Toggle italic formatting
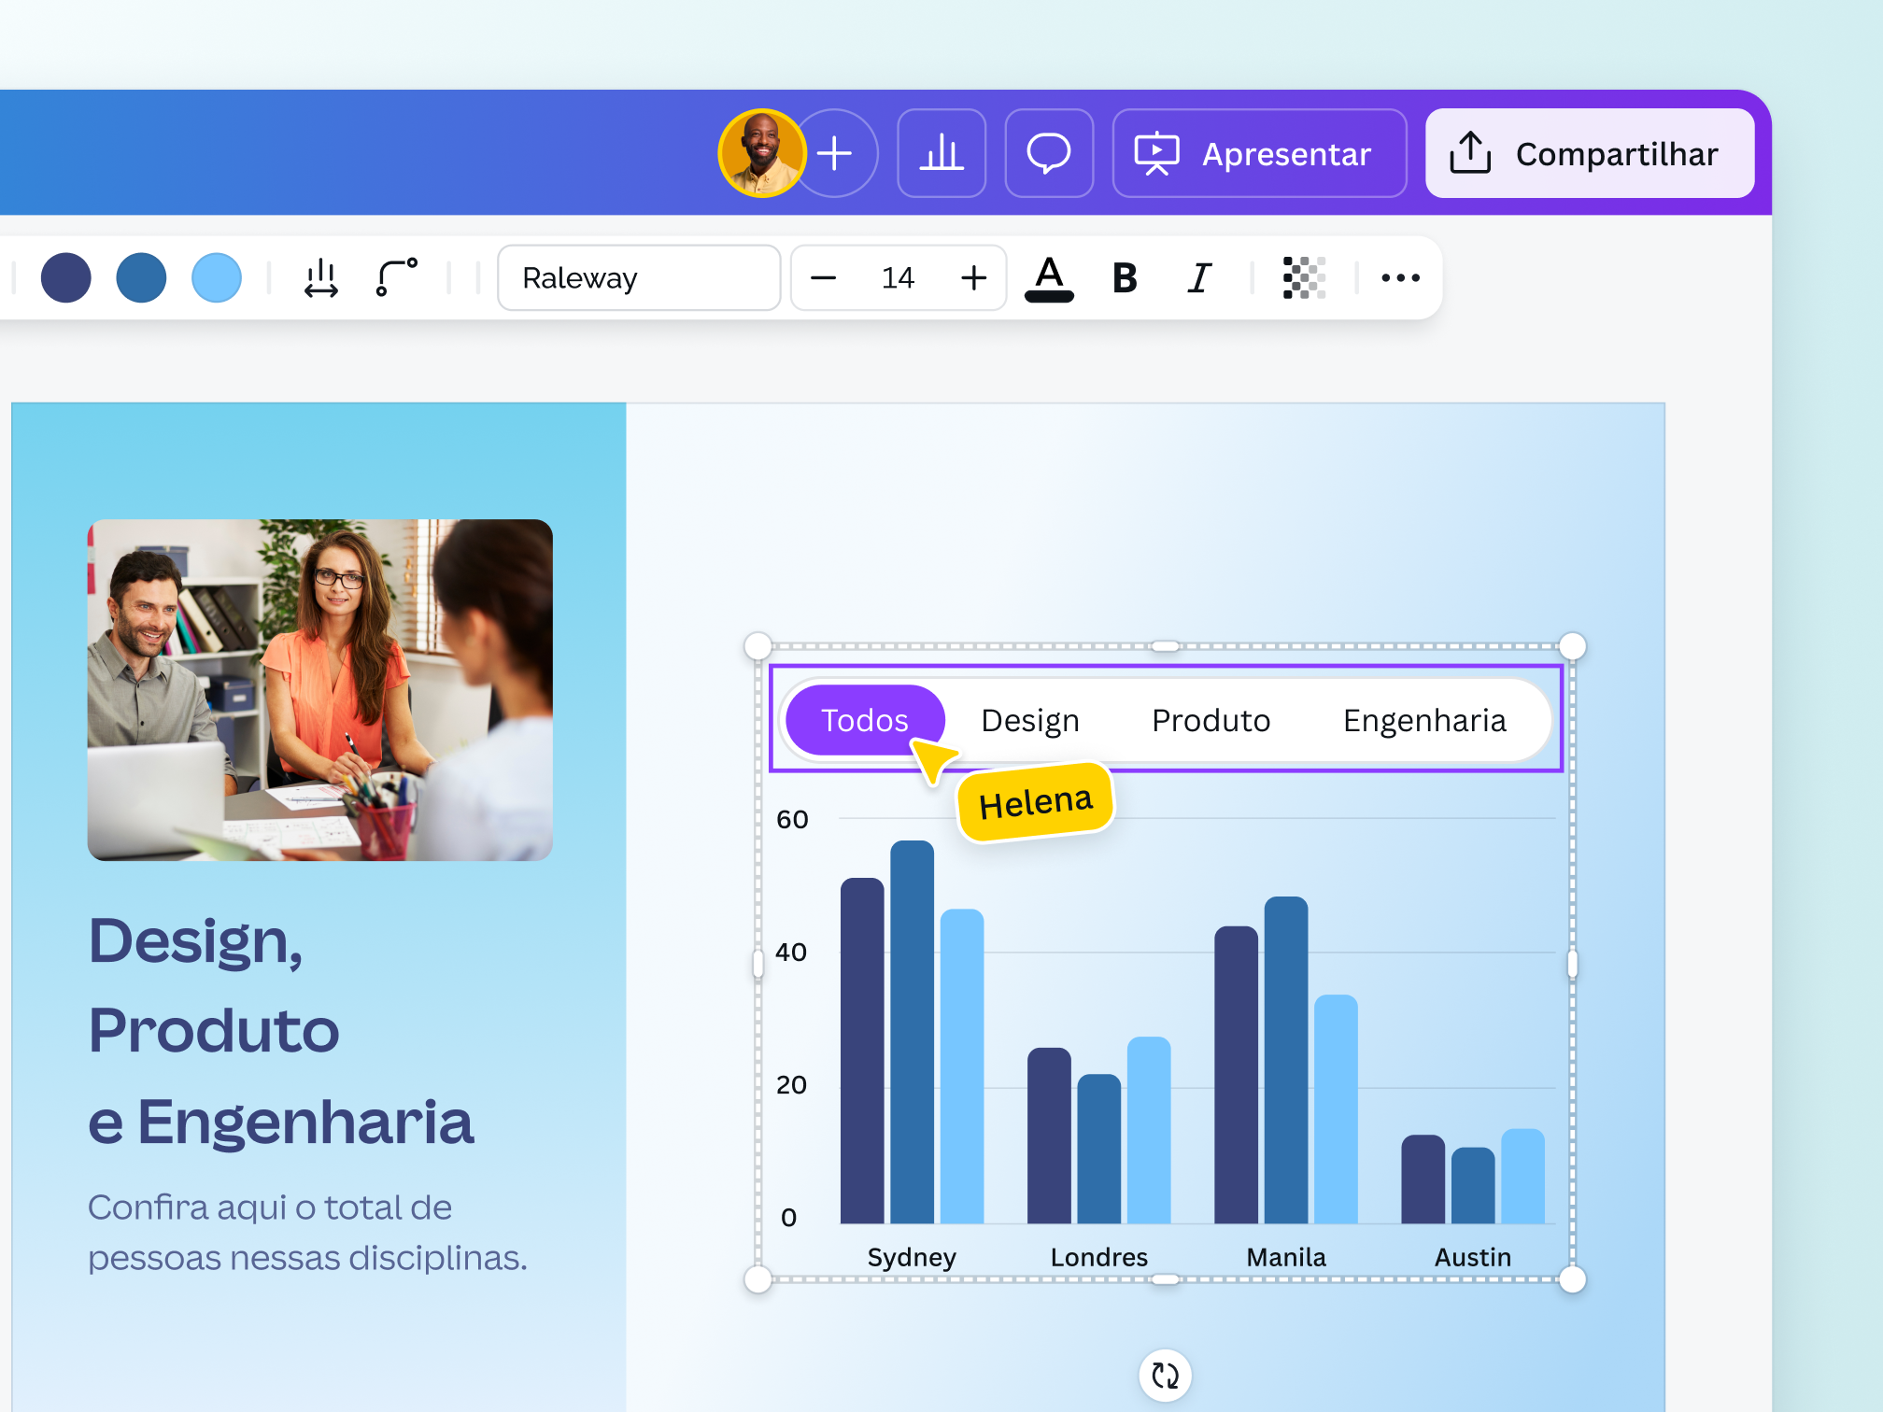This screenshot has width=1883, height=1412. (1199, 277)
